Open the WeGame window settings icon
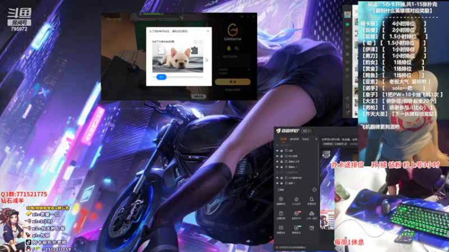 [x=242, y=17]
